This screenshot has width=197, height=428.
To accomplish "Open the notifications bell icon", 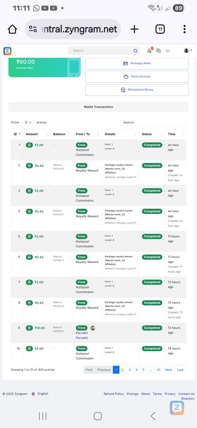I will click(x=168, y=51).
